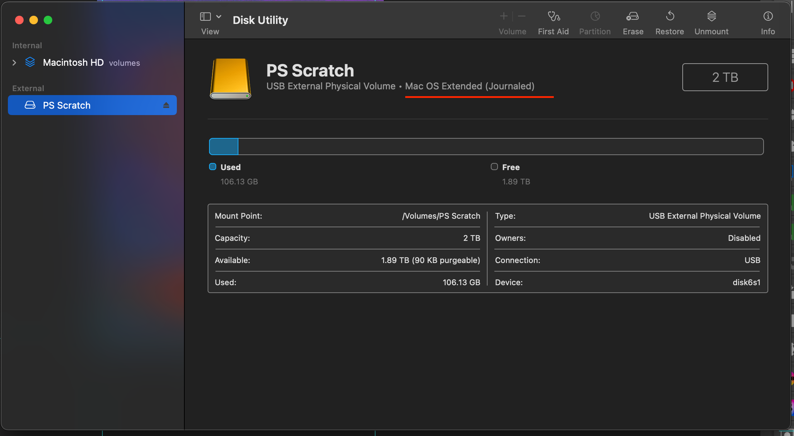This screenshot has width=794, height=436.
Task: Click the blue used portion of usage bar
Action: (x=224, y=147)
